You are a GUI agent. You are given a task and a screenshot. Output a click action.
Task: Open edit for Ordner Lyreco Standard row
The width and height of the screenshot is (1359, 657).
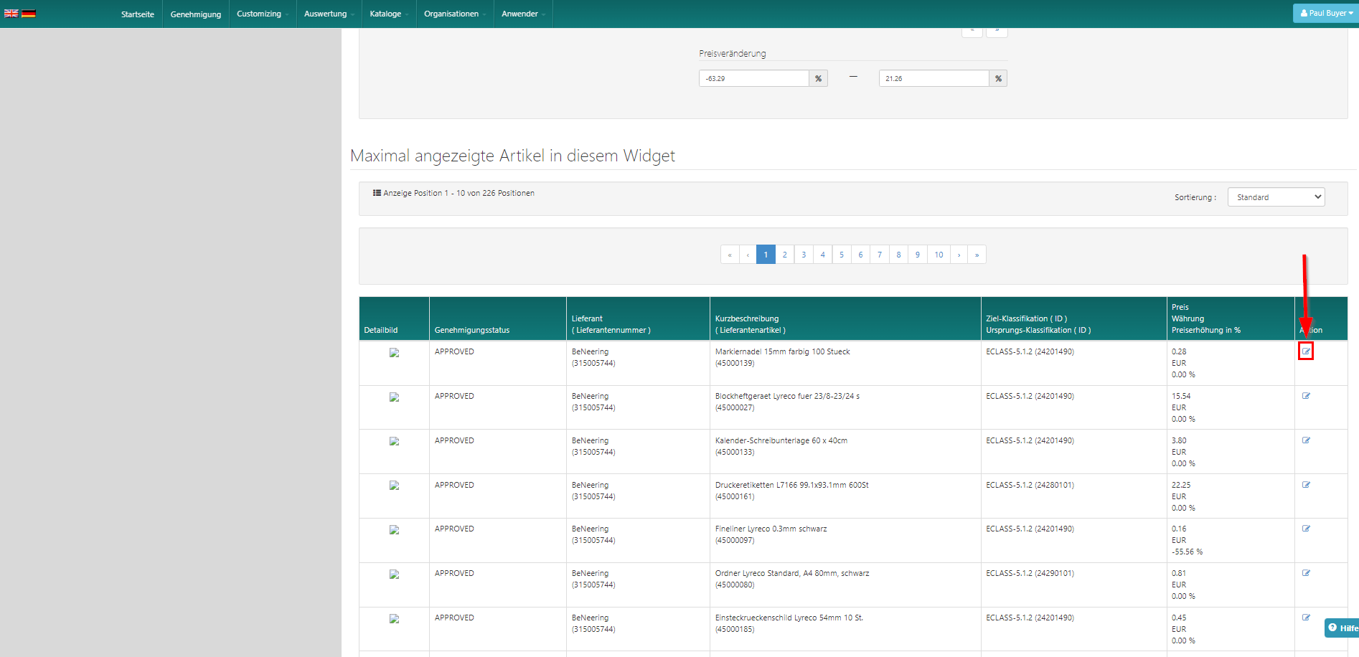(1306, 573)
